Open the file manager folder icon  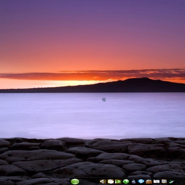coord(111,181)
